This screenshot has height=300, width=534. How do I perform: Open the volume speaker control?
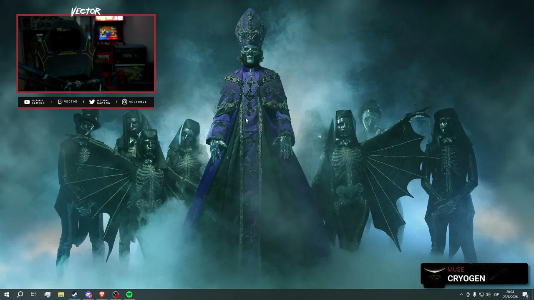[x=488, y=295]
